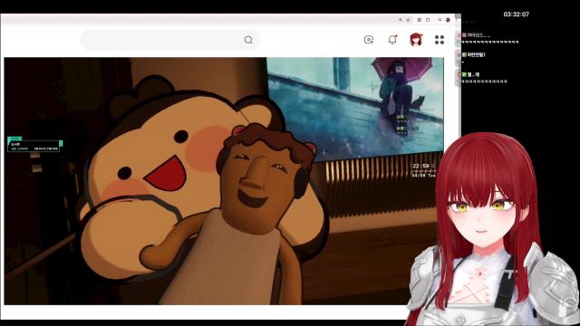Viewport: 580px width, 326px height.
Task: Select the middle chat message username
Action: [x=476, y=54]
